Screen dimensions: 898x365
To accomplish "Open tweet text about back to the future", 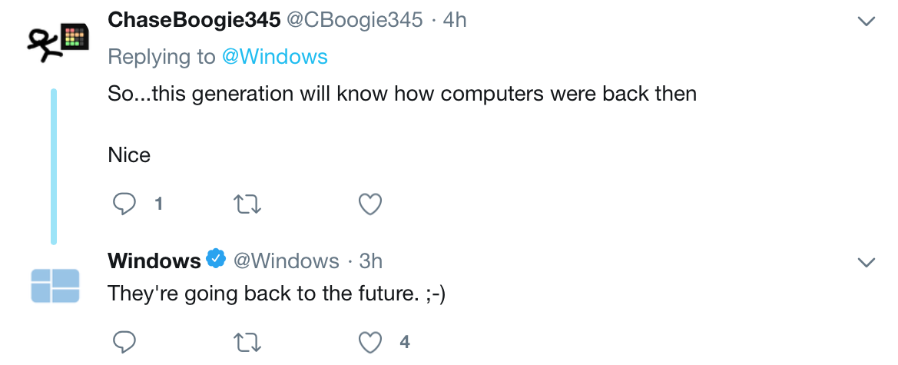I will click(x=277, y=294).
